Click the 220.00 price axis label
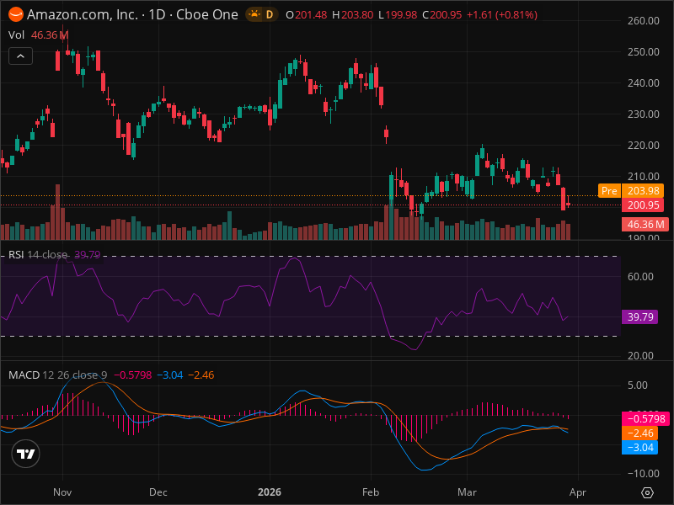The image size is (674, 505). [x=643, y=145]
